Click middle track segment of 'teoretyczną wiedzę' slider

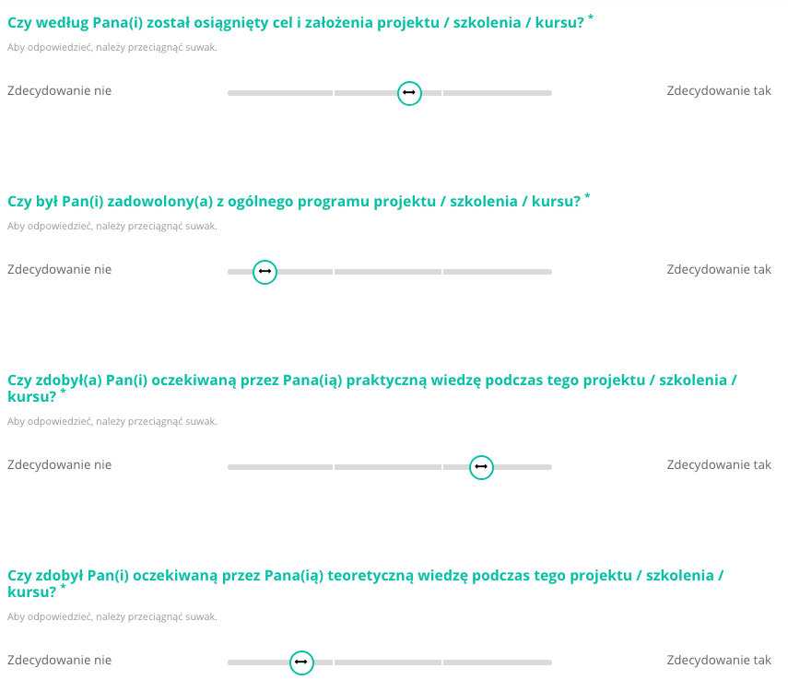click(x=388, y=662)
